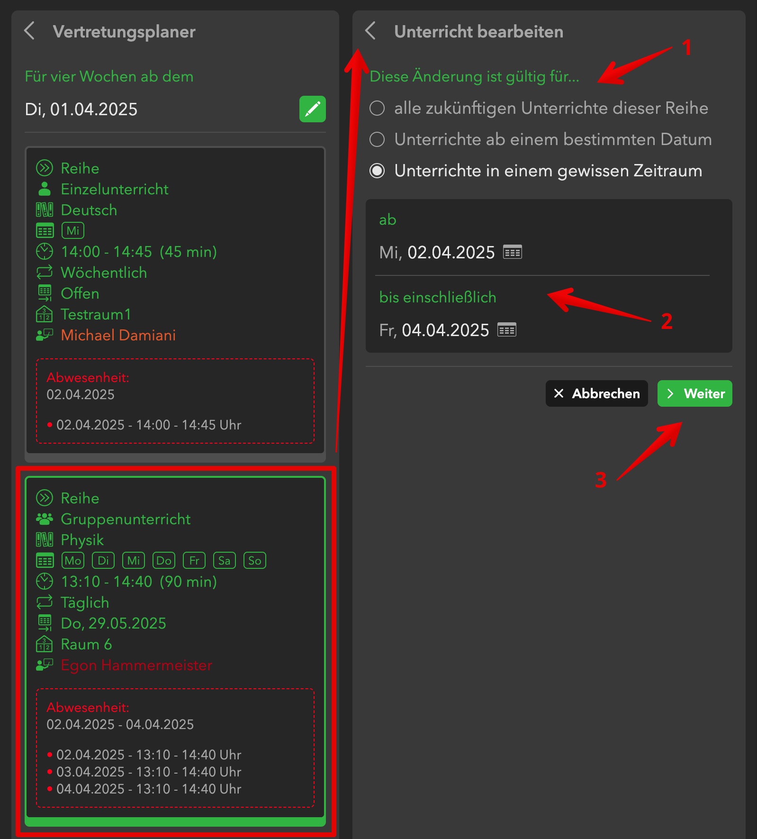Click weekday calendar icon in Physik card

pyautogui.click(x=45, y=561)
